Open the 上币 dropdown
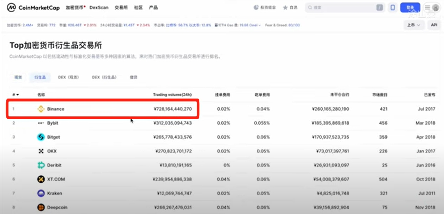This screenshot has height=214, width=444. pos(413,25)
